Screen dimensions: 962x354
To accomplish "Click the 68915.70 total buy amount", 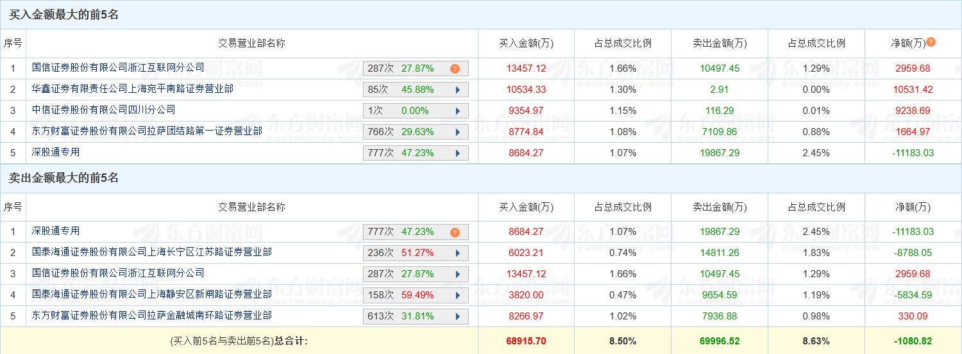I will click(526, 342).
